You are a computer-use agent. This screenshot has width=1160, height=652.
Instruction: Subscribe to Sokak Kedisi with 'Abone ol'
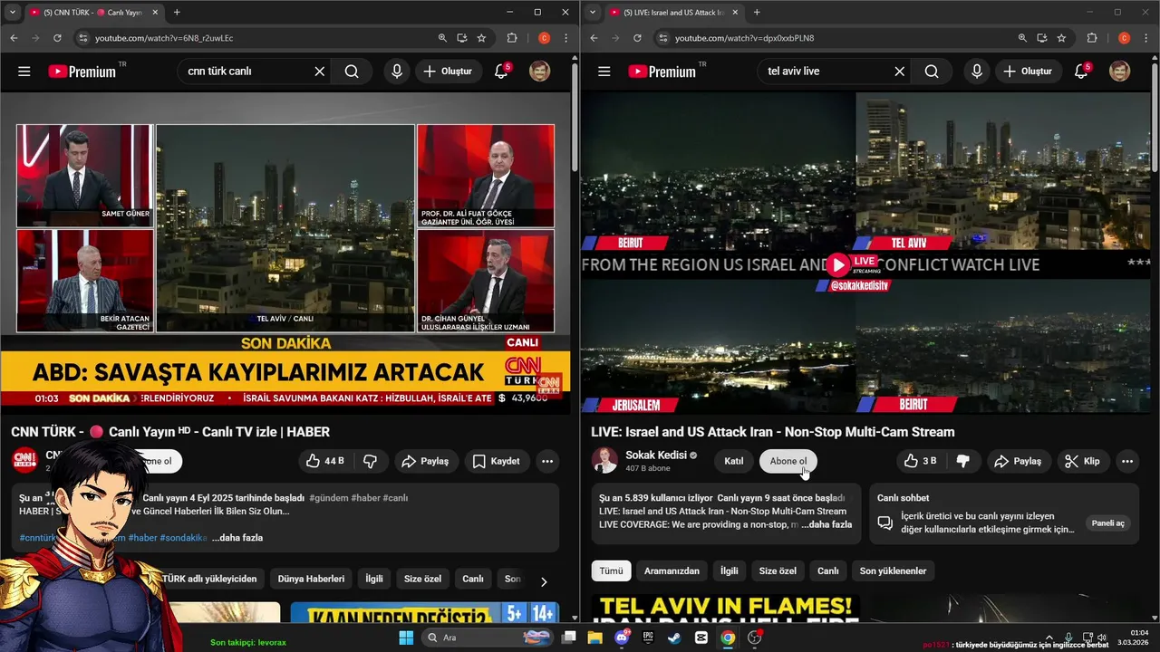pyautogui.click(x=788, y=461)
